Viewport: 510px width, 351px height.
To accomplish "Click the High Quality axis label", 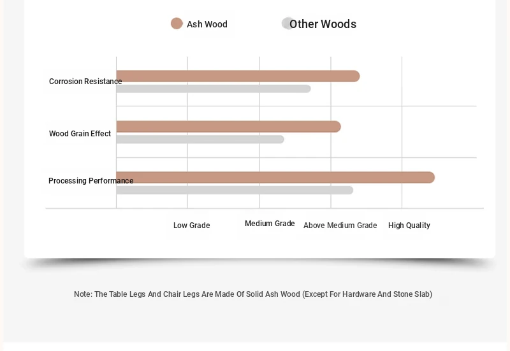I will pos(409,226).
